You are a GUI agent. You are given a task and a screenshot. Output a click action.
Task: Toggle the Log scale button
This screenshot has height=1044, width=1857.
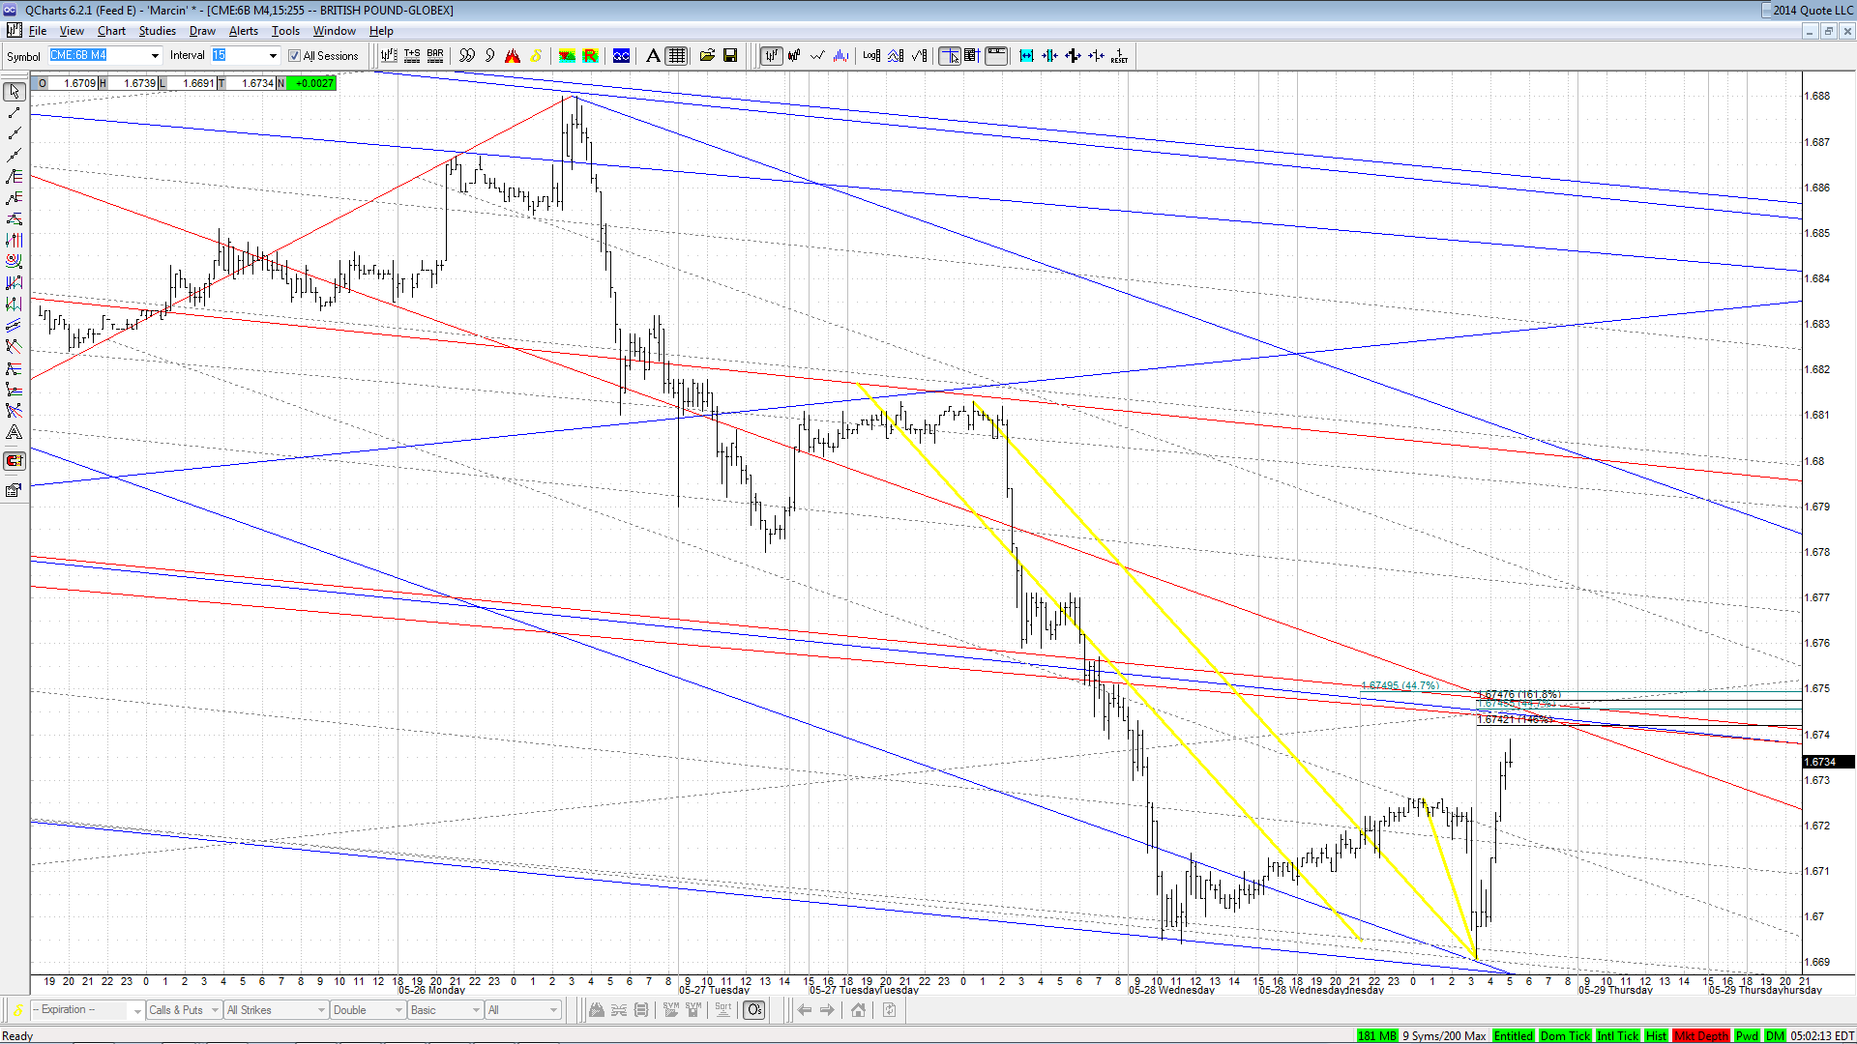point(871,56)
